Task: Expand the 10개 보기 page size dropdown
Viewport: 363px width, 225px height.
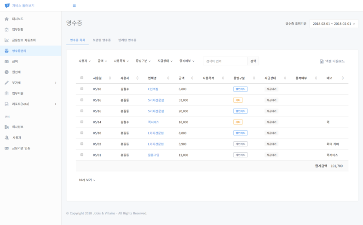Action: (87, 180)
